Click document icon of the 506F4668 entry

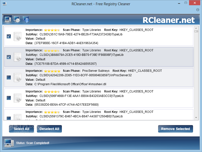click(x=17, y=98)
